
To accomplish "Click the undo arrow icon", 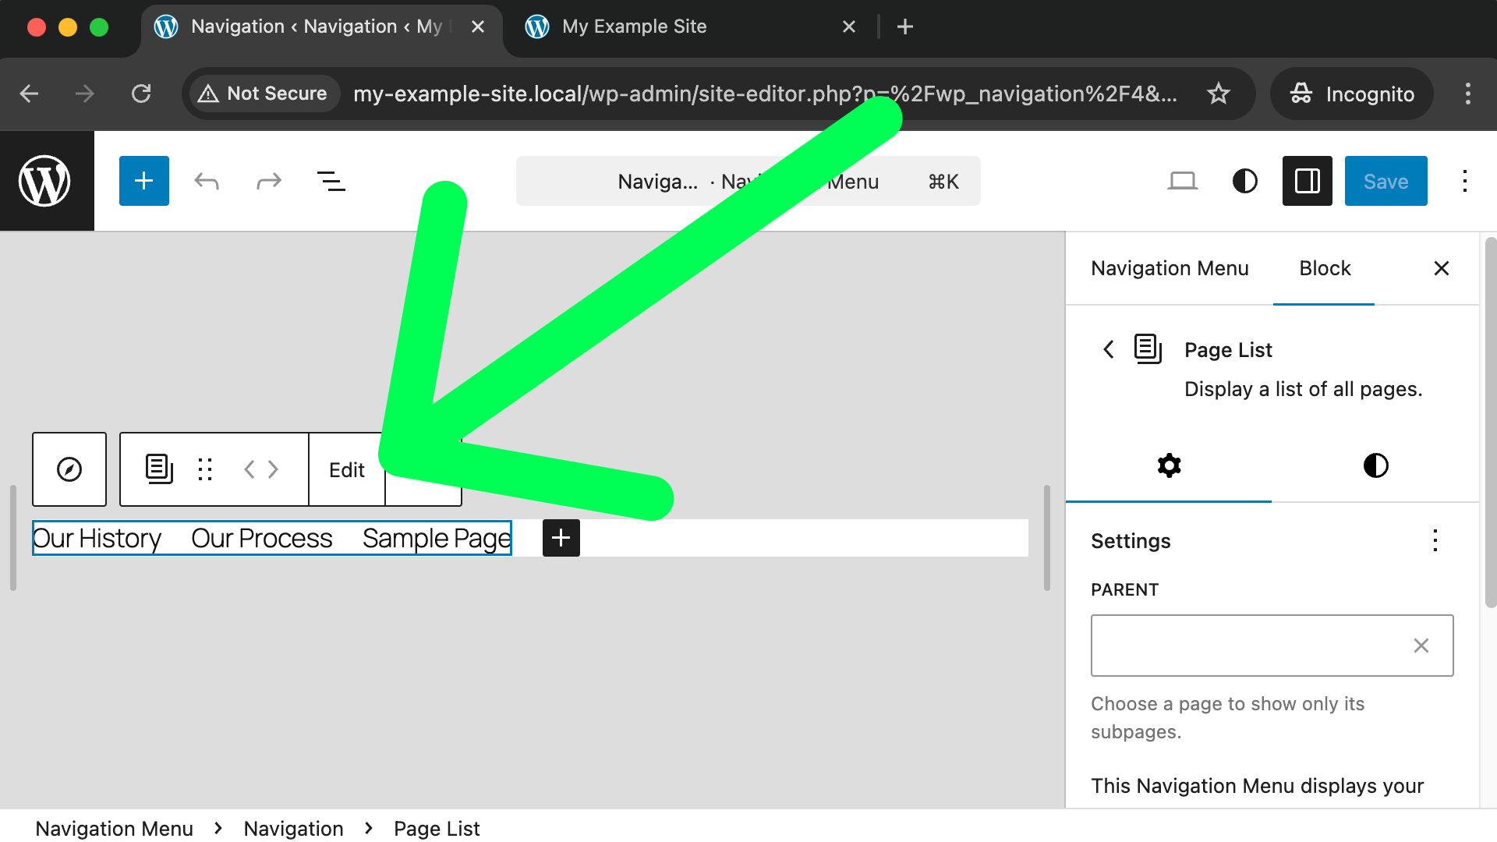I will pyautogui.click(x=207, y=182).
